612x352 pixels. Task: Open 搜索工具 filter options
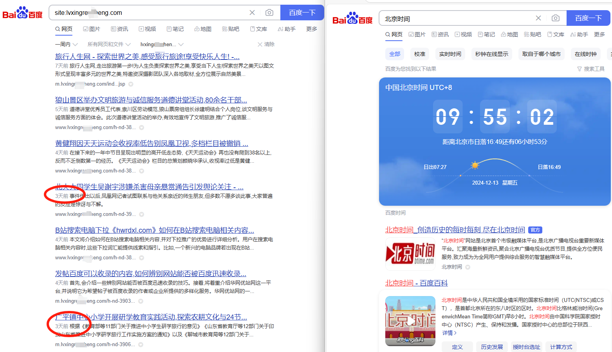591,69
